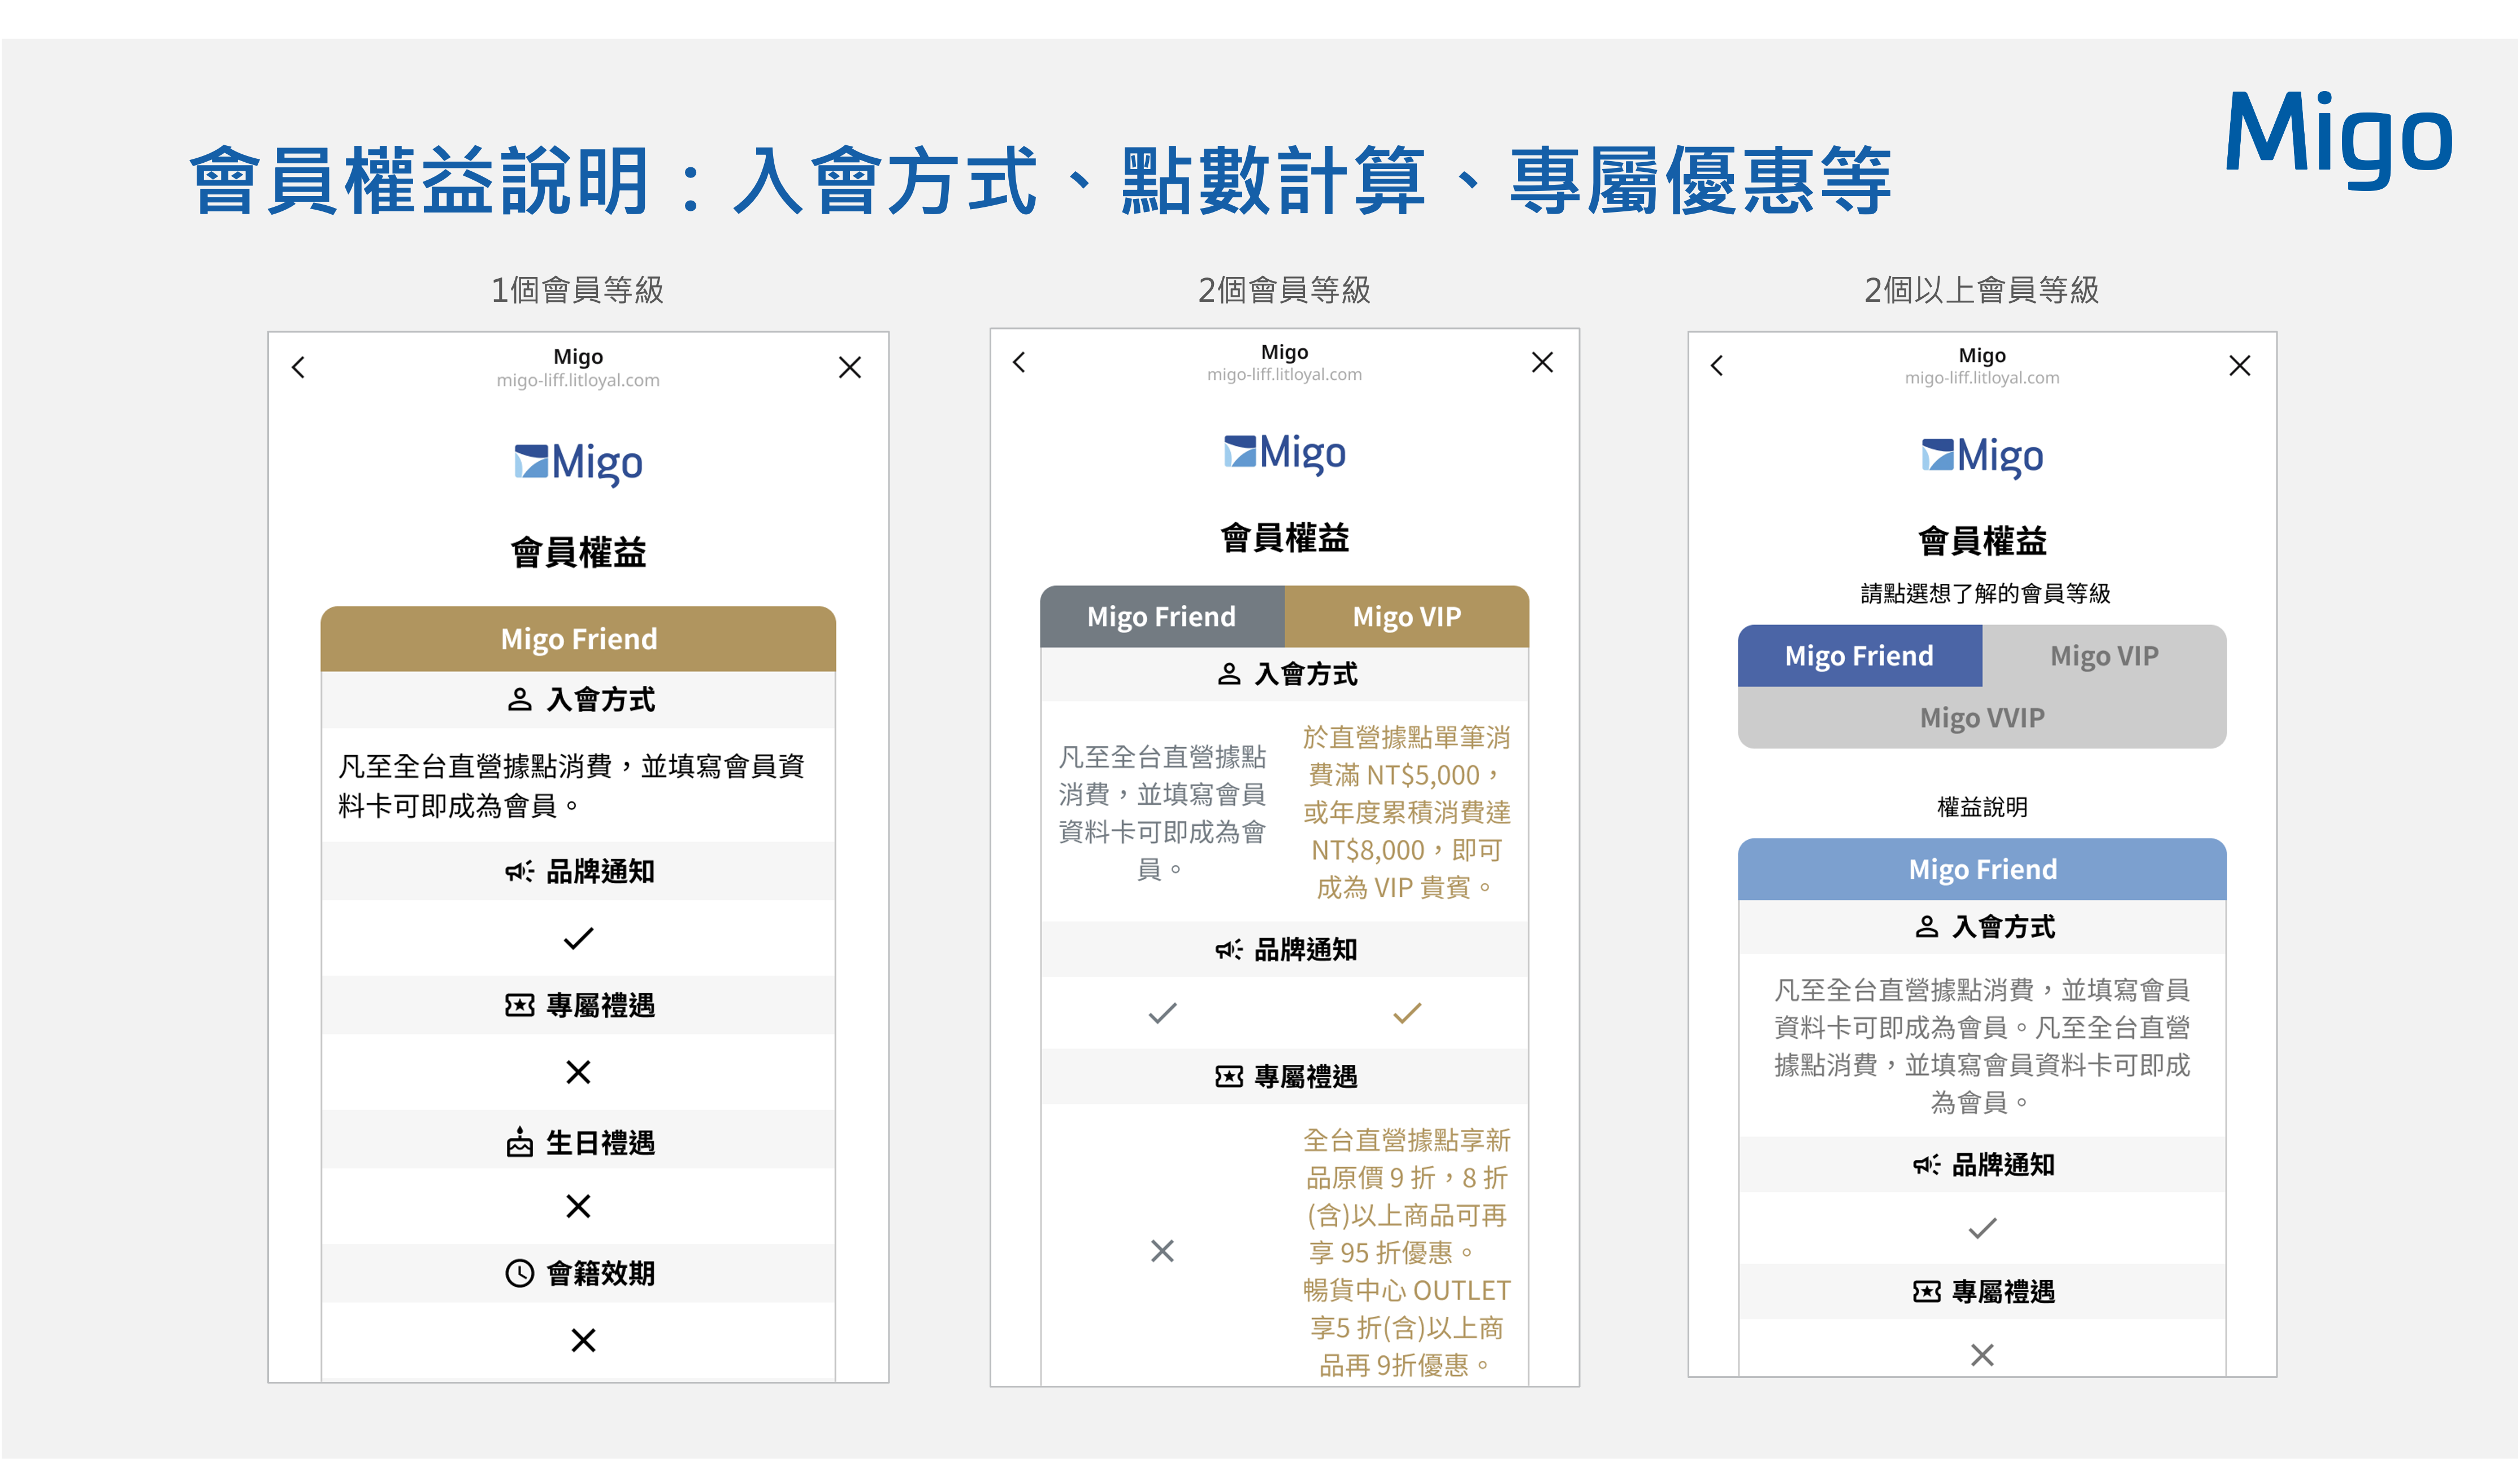The width and height of the screenshot is (2520, 1461).
Task: Click 1個會員等級 caption
Action: point(577,290)
